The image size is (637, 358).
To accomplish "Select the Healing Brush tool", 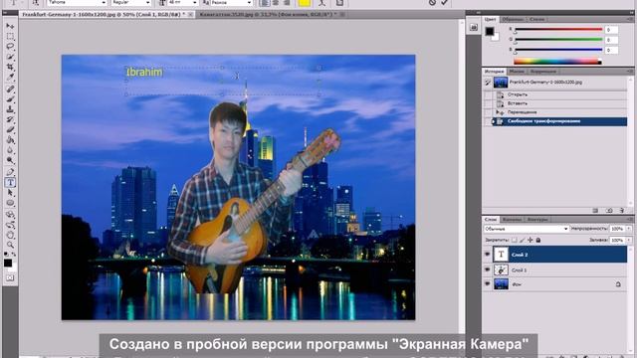I will point(10,89).
